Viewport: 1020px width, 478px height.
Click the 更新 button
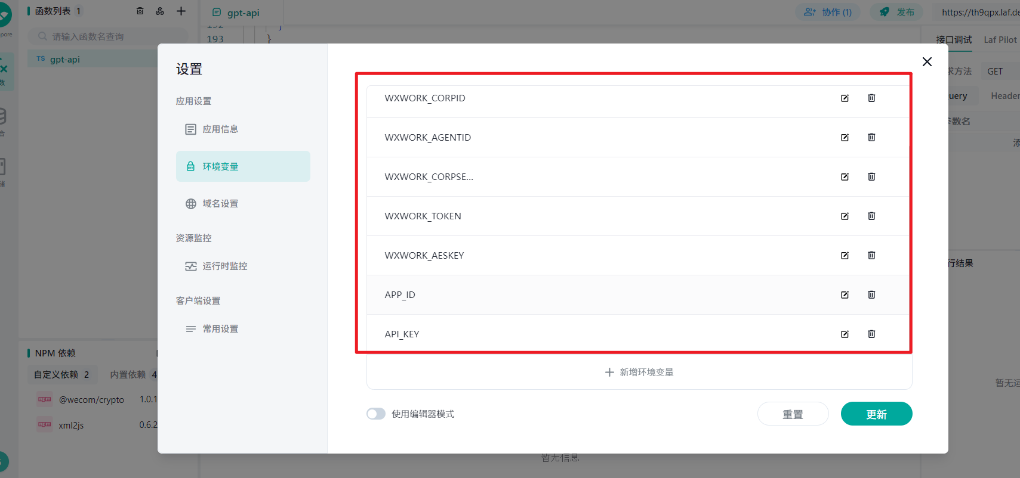pos(876,414)
